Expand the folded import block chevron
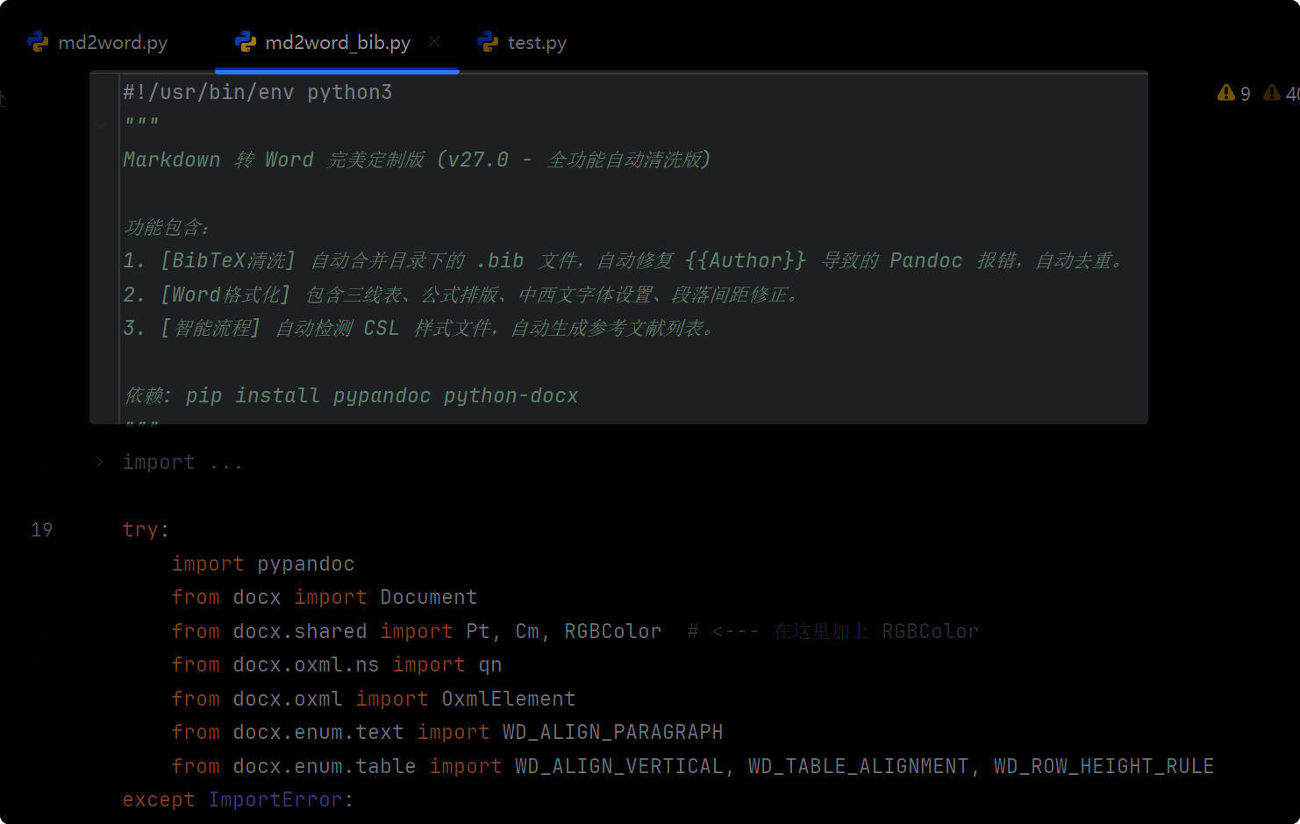The height and width of the screenshot is (824, 1300). [x=99, y=462]
